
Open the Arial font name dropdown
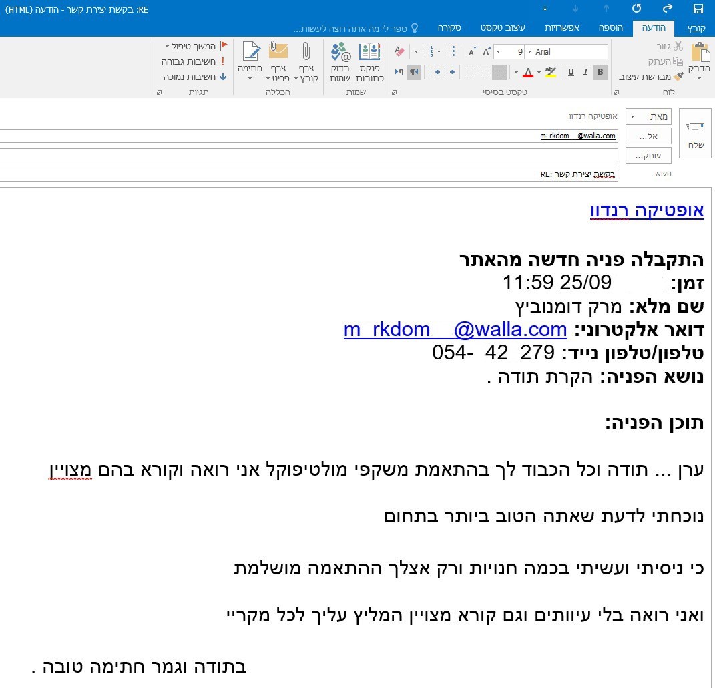(x=530, y=52)
